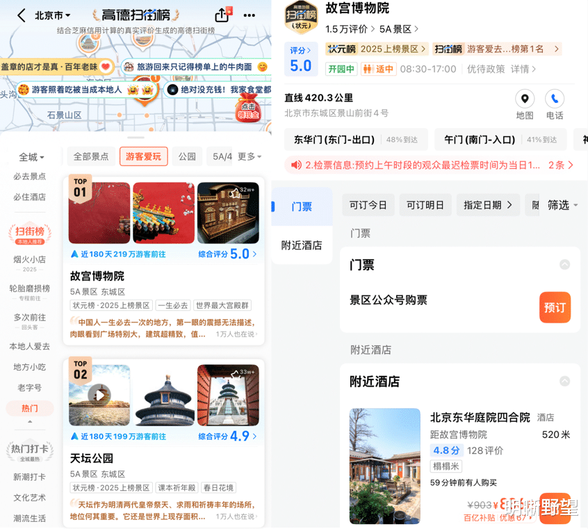This screenshot has height=529, width=588.
Task: Tap the back arrow icon
Action: click(x=22, y=15)
